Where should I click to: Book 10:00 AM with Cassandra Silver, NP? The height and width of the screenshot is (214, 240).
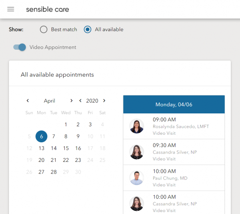pyautogui.click(x=174, y=203)
